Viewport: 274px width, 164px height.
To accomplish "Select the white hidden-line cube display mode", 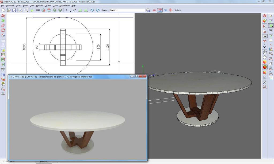I will click(x=265, y=57).
